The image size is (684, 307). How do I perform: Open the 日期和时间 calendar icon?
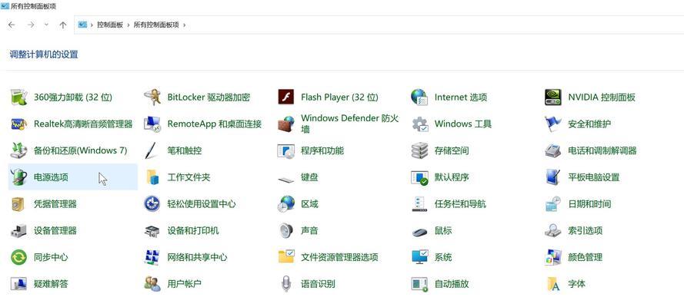[x=553, y=204]
